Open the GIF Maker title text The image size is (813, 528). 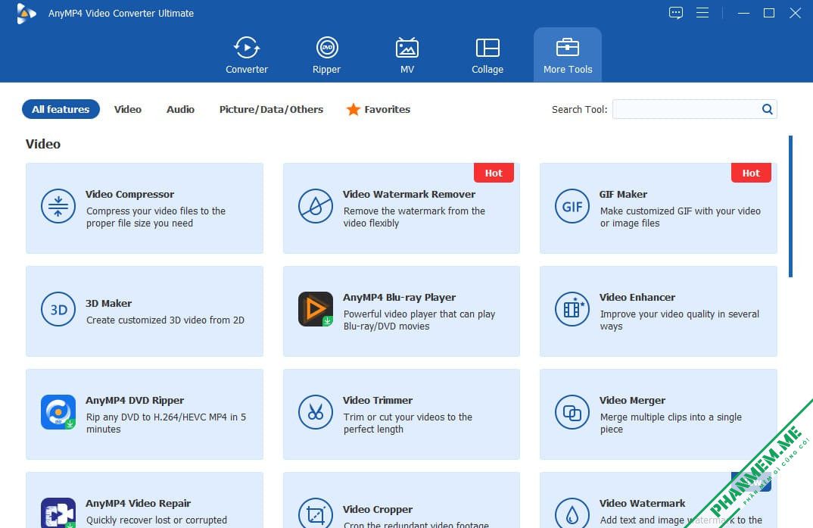tap(623, 195)
